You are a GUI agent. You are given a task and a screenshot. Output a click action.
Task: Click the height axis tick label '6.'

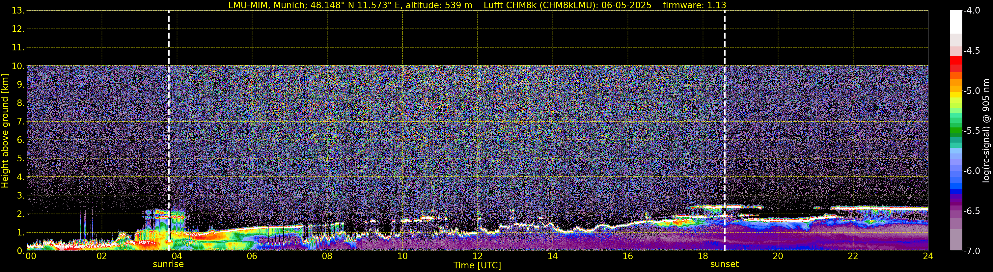20,140
